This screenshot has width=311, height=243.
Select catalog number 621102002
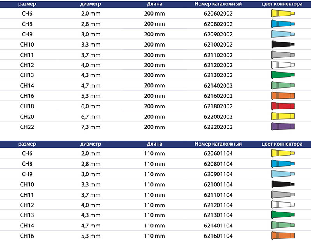pyautogui.click(x=218, y=55)
